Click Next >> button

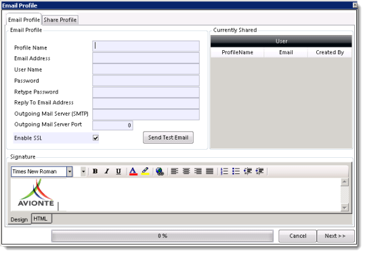click(x=335, y=236)
